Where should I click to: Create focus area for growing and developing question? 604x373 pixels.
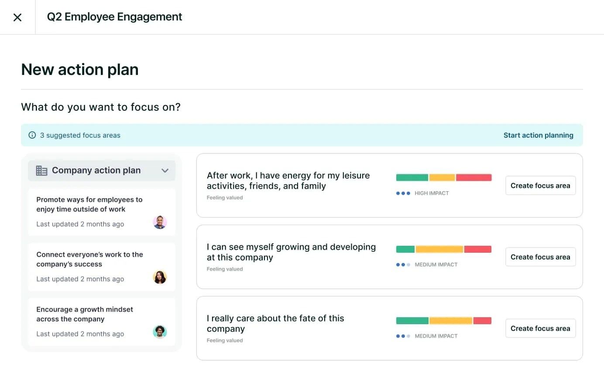(x=540, y=257)
